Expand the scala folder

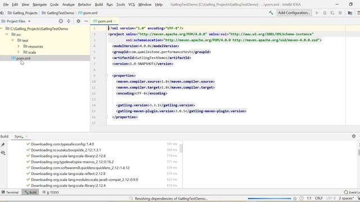pyautogui.click(x=19, y=52)
